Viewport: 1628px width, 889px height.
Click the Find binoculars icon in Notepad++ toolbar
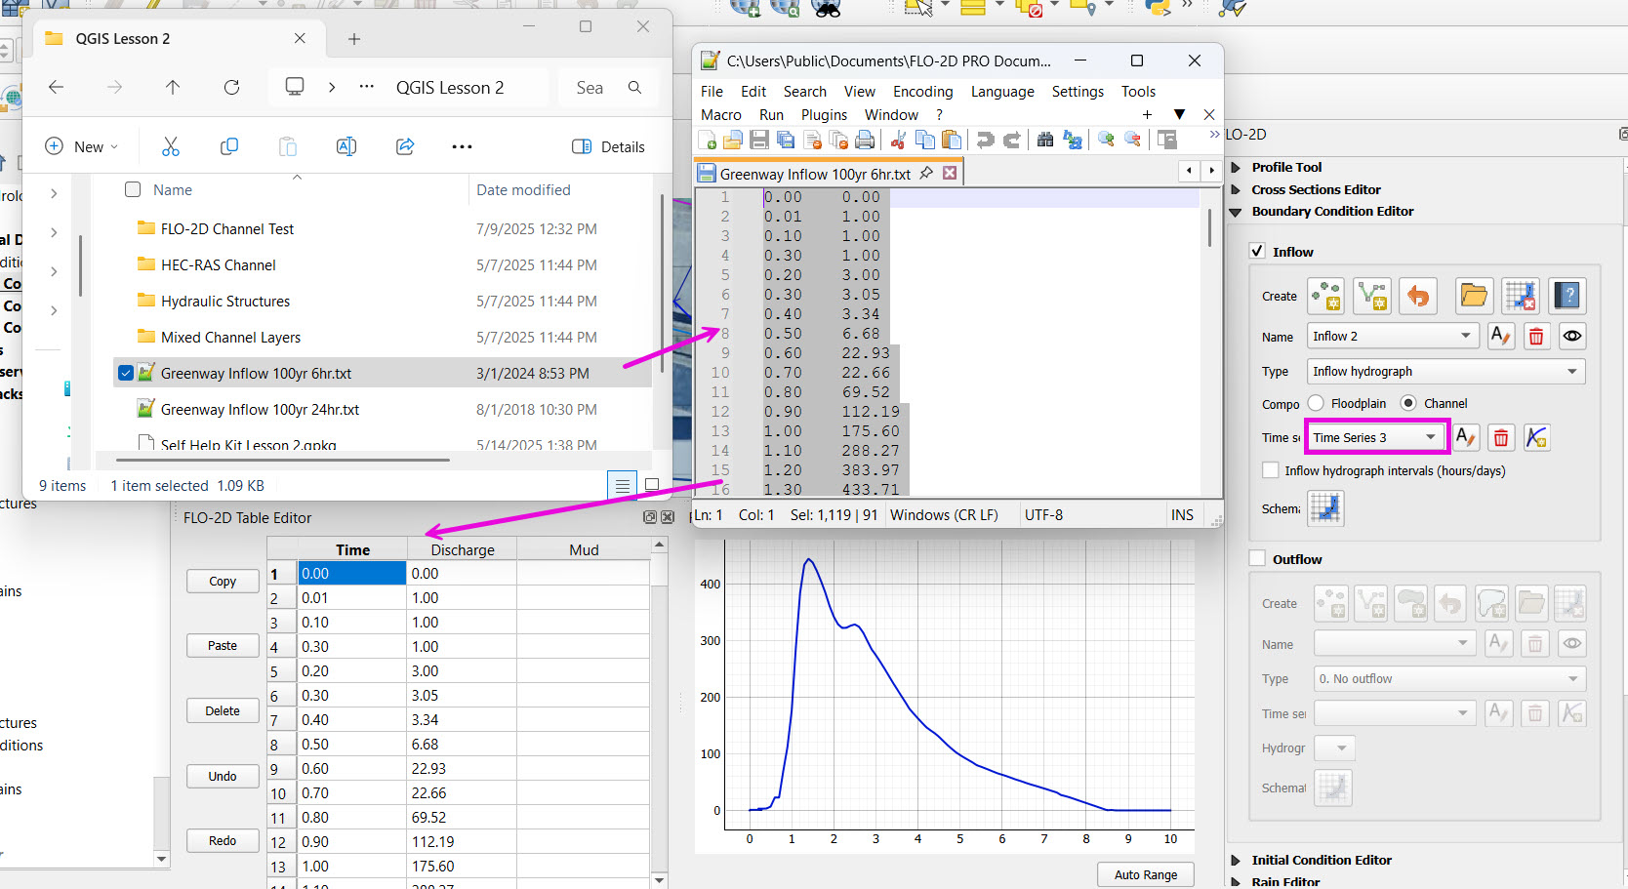click(1044, 141)
